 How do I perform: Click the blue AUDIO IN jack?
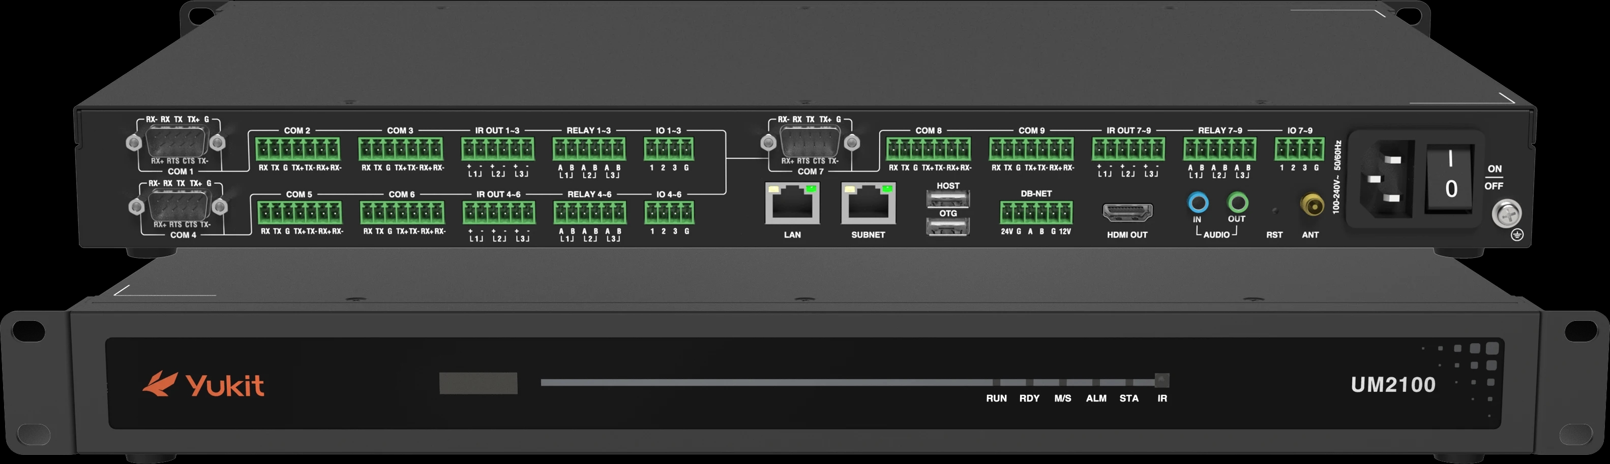tap(1198, 203)
